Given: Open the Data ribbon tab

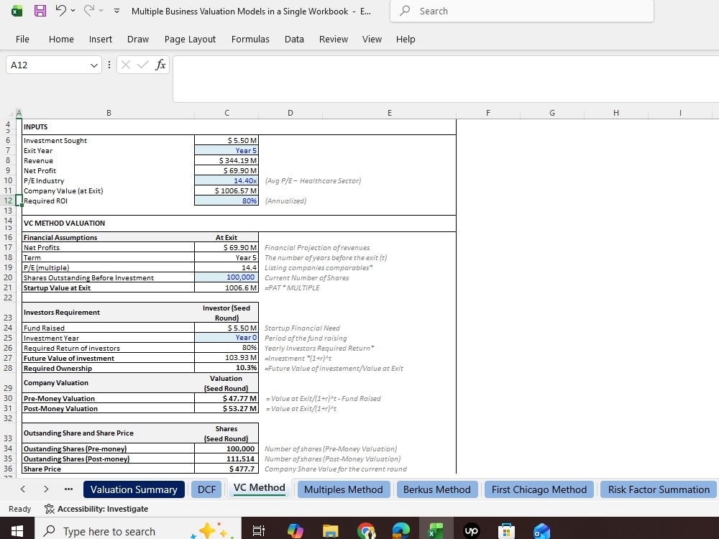Looking at the screenshot, I should [294, 40].
